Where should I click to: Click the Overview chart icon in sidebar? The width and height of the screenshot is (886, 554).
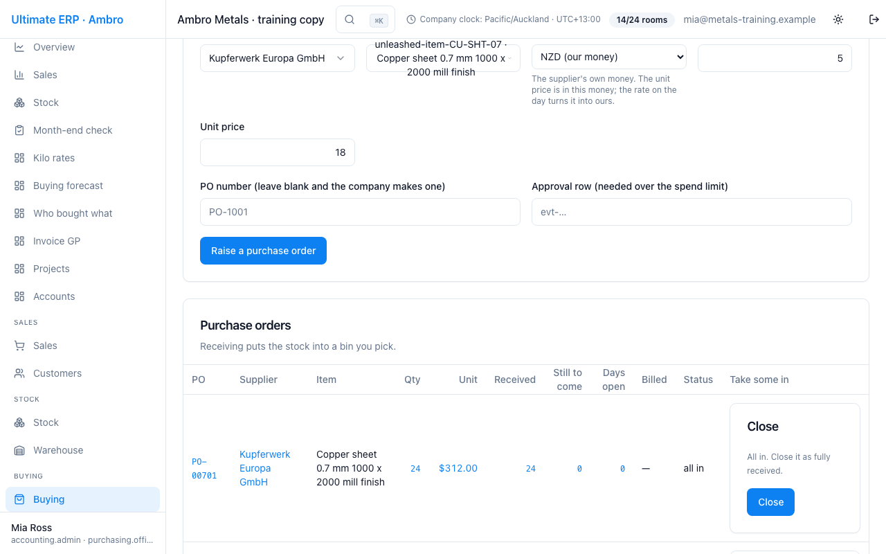coord(19,47)
